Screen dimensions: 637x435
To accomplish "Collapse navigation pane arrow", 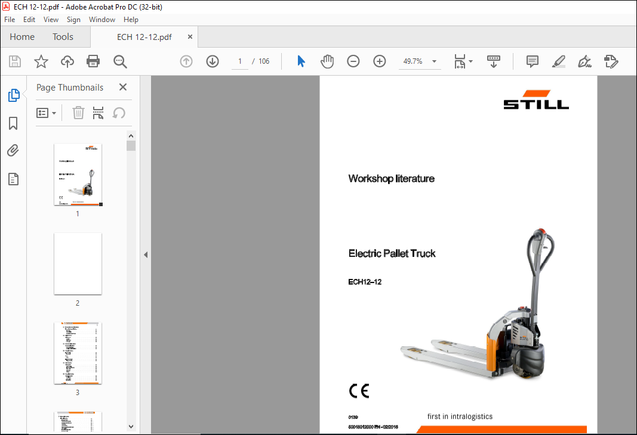I will (146, 254).
